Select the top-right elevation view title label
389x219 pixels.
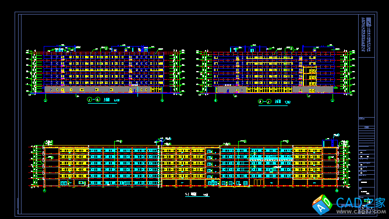click(274, 102)
